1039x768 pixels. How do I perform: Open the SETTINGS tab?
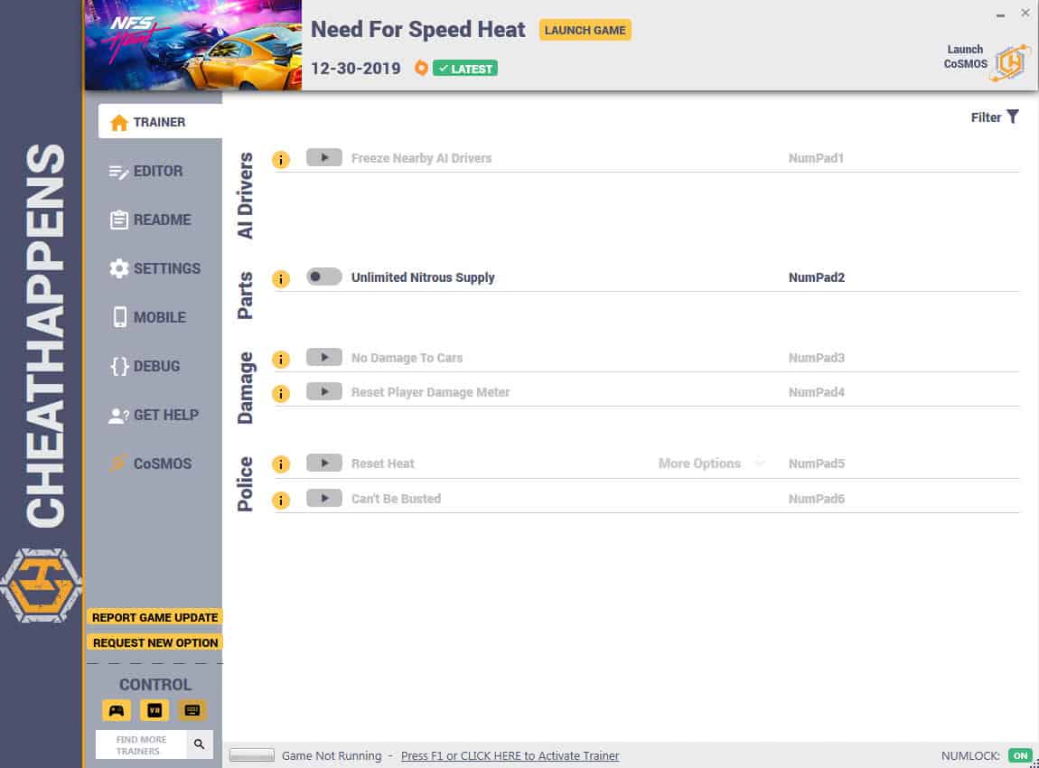click(x=154, y=268)
